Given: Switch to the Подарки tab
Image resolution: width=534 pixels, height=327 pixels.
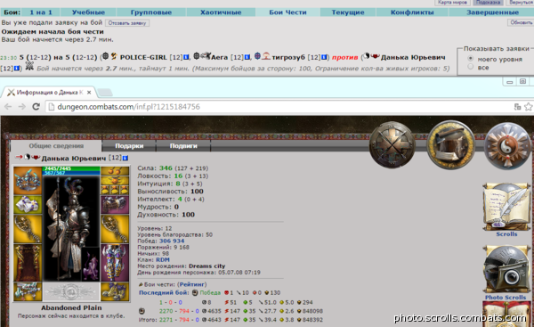Looking at the screenshot, I should 129,146.
